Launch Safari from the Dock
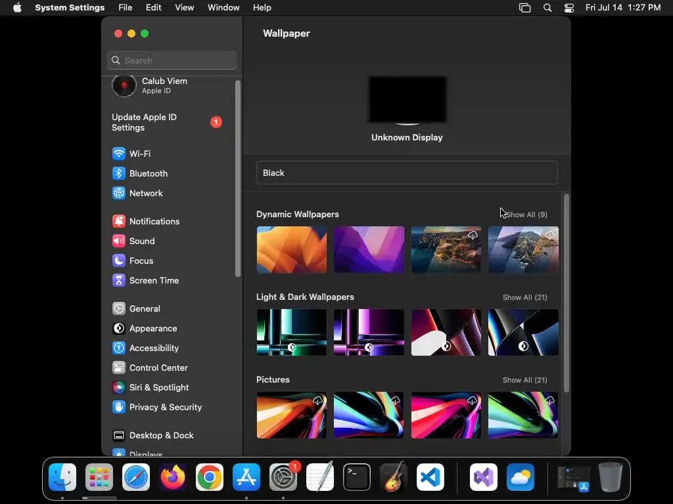Image resolution: width=673 pixels, height=504 pixels. coord(136,477)
